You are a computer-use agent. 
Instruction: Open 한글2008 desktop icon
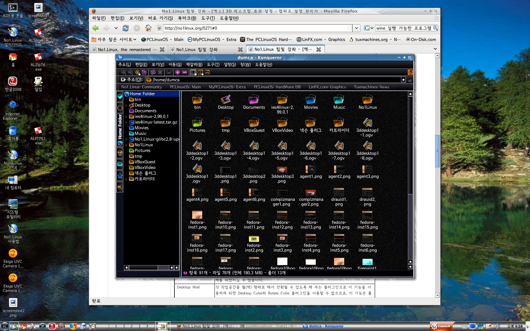(x=13, y=84)
